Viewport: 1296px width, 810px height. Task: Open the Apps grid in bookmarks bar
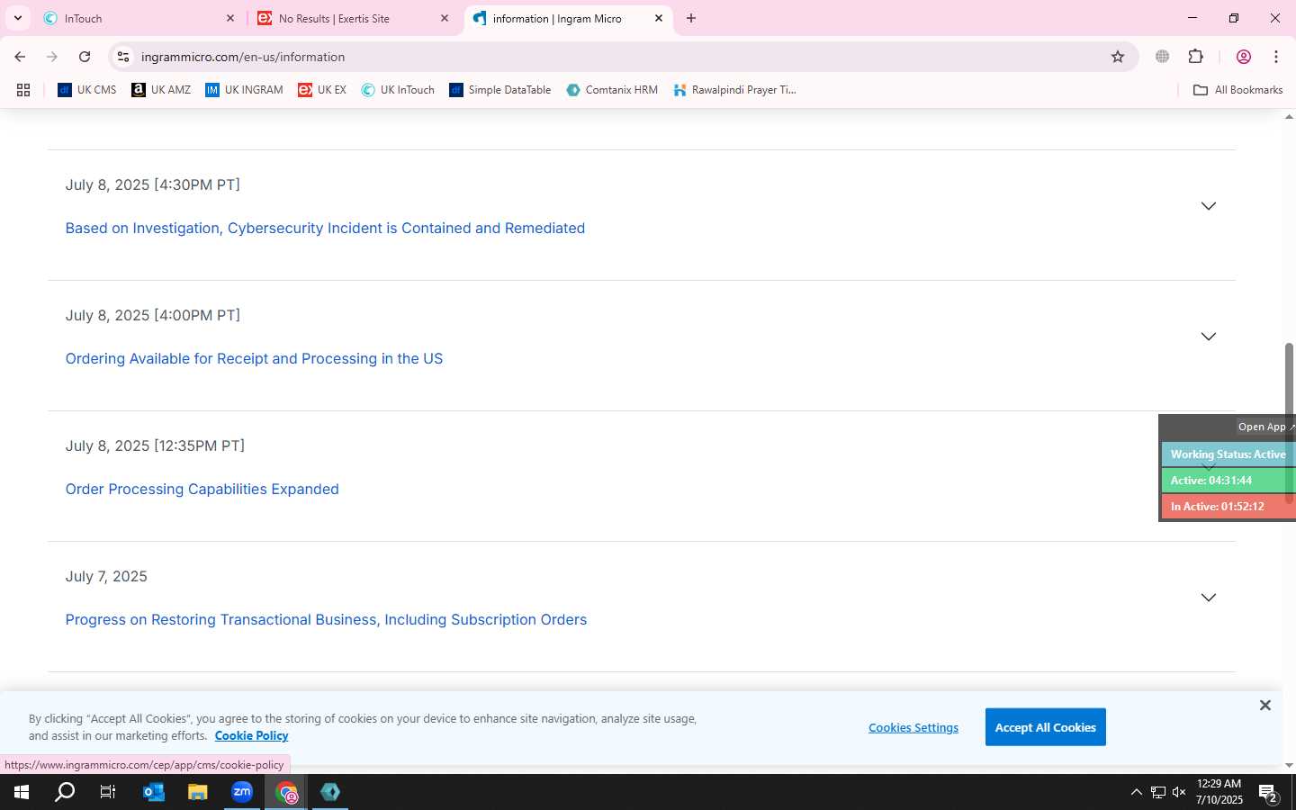(x=23, y=90)
